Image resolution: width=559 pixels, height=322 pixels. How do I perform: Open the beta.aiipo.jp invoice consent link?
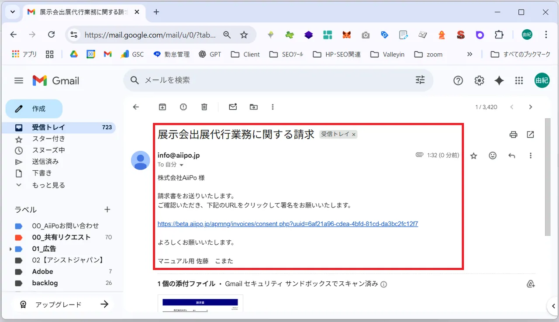(288, 224)
